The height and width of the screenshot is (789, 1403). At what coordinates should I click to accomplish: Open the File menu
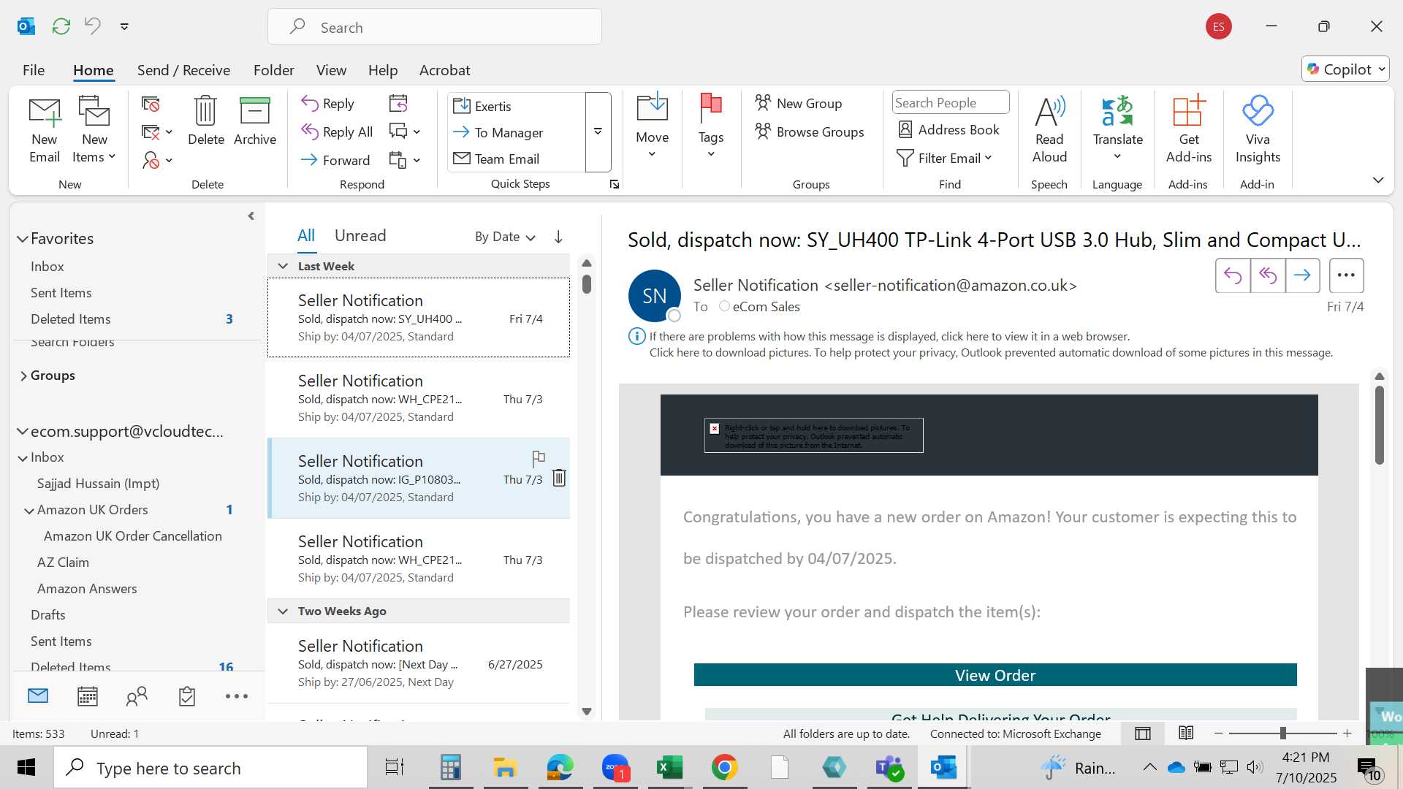[34, 70]
